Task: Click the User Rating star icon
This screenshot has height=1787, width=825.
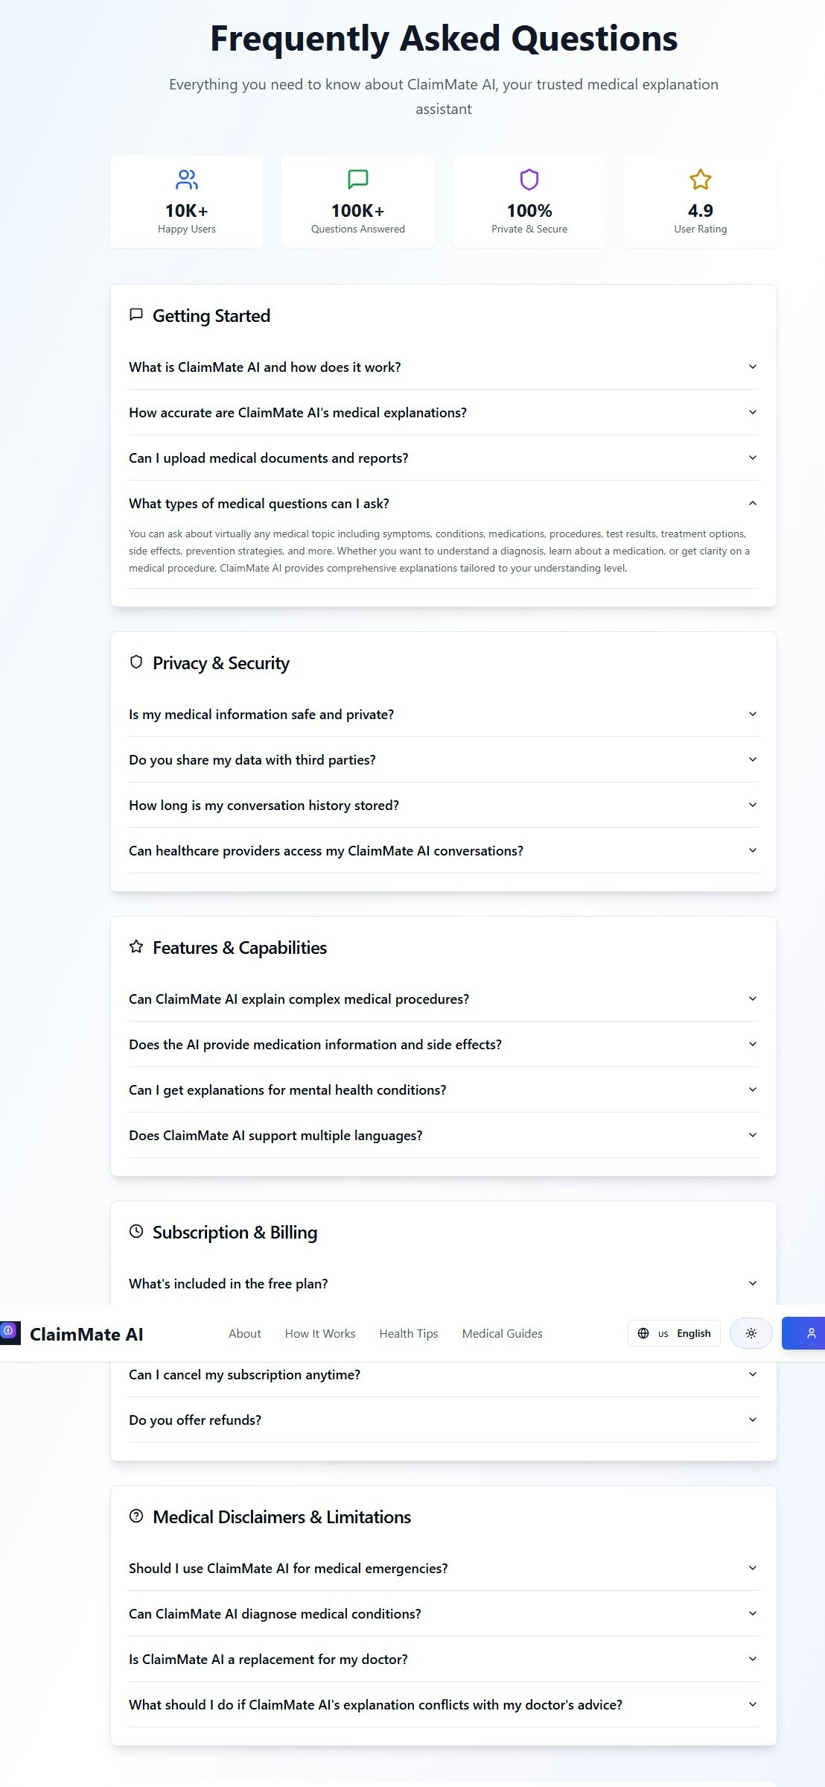Action: (699, 178)
